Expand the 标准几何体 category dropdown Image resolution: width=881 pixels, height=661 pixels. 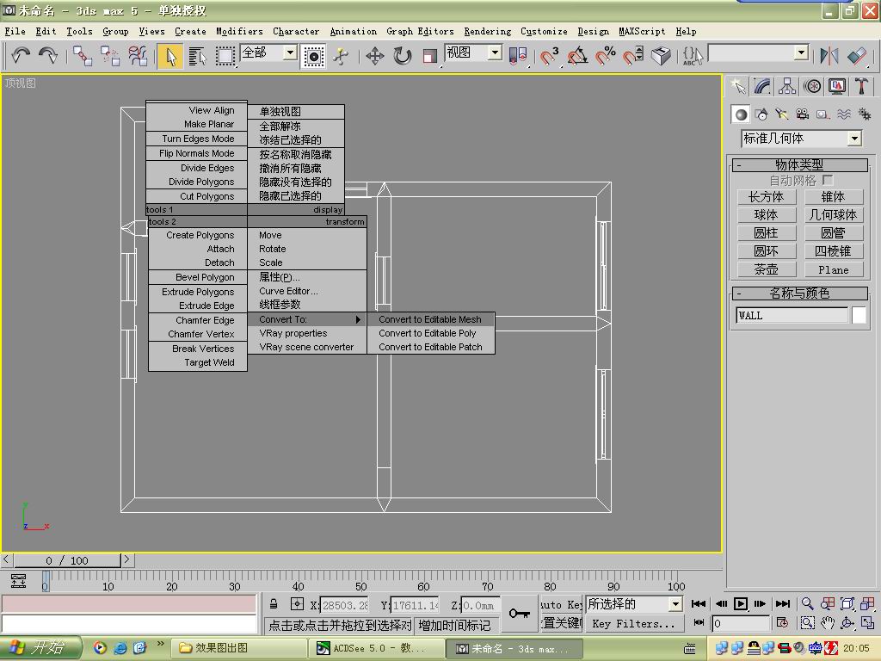pyautogui.click(x=853, y=139)
